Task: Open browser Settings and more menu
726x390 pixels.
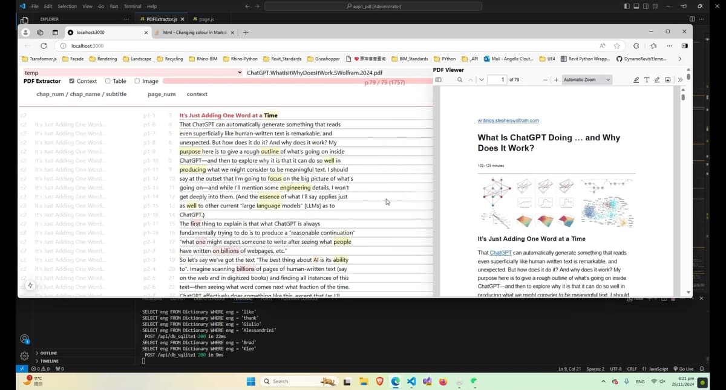Action: coord(669,46)
